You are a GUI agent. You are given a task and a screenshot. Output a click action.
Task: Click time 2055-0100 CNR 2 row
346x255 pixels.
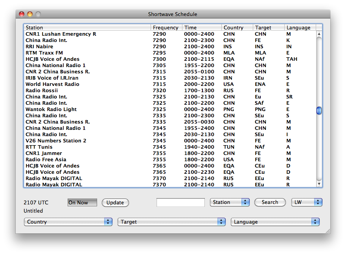[199, 71]
